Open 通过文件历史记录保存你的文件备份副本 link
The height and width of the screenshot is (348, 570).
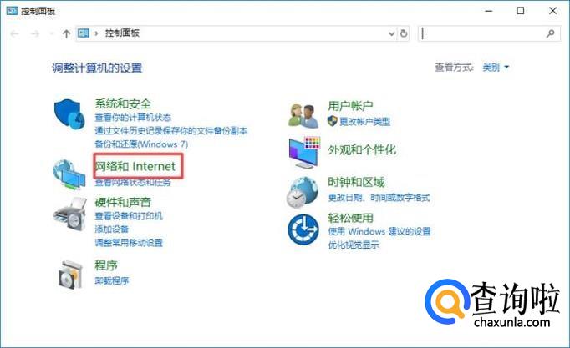(170, 131)
